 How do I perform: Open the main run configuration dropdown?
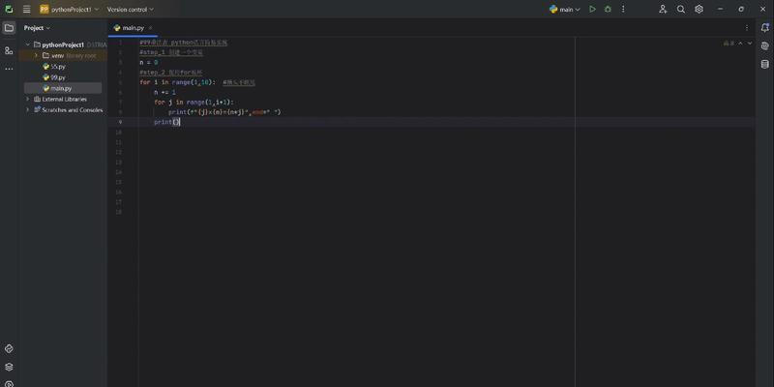pyautogui.click(x=565, y=10)
